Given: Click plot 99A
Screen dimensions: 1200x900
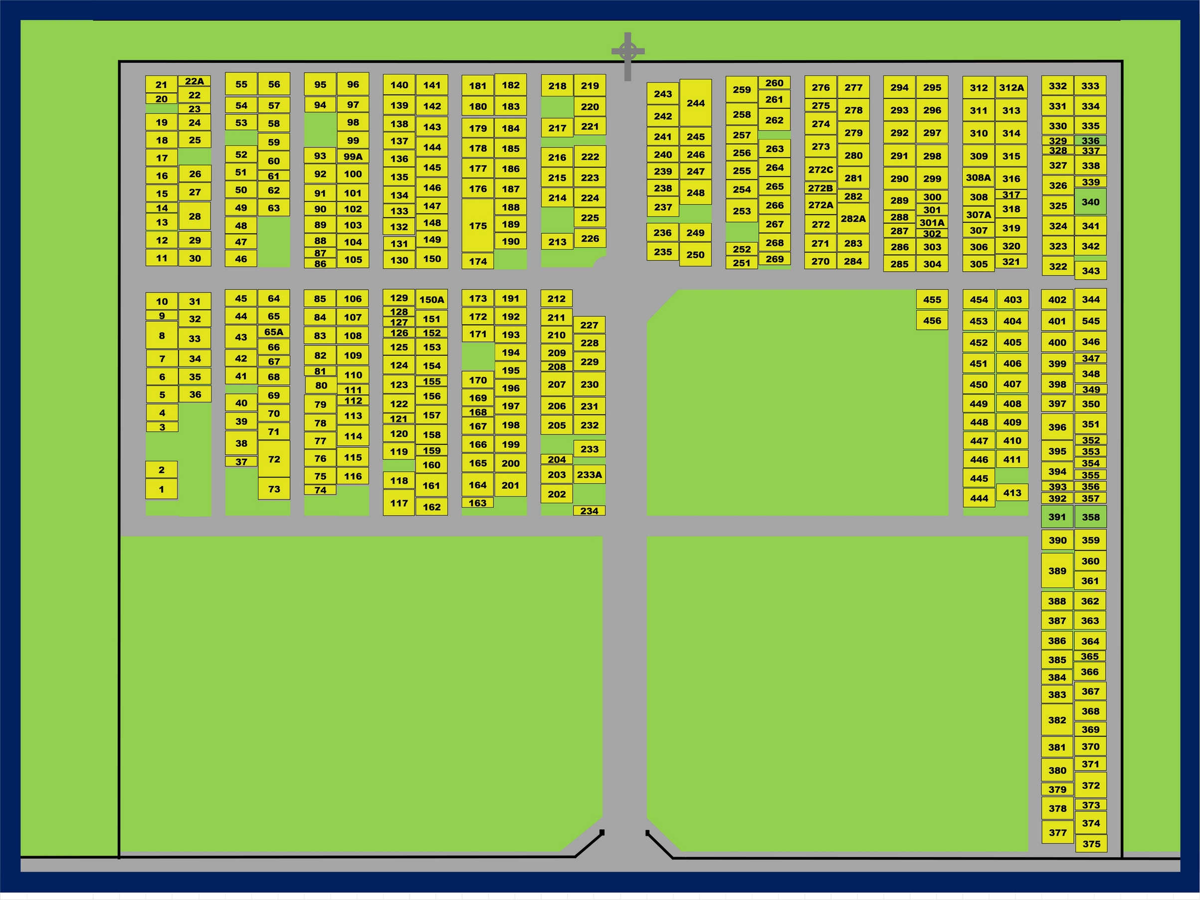Looking at the screenshot, I should coord(353,157).
